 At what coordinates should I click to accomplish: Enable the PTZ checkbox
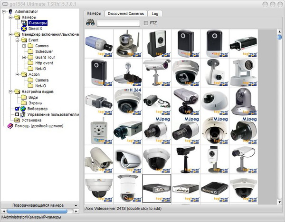(x=146, y=23)
